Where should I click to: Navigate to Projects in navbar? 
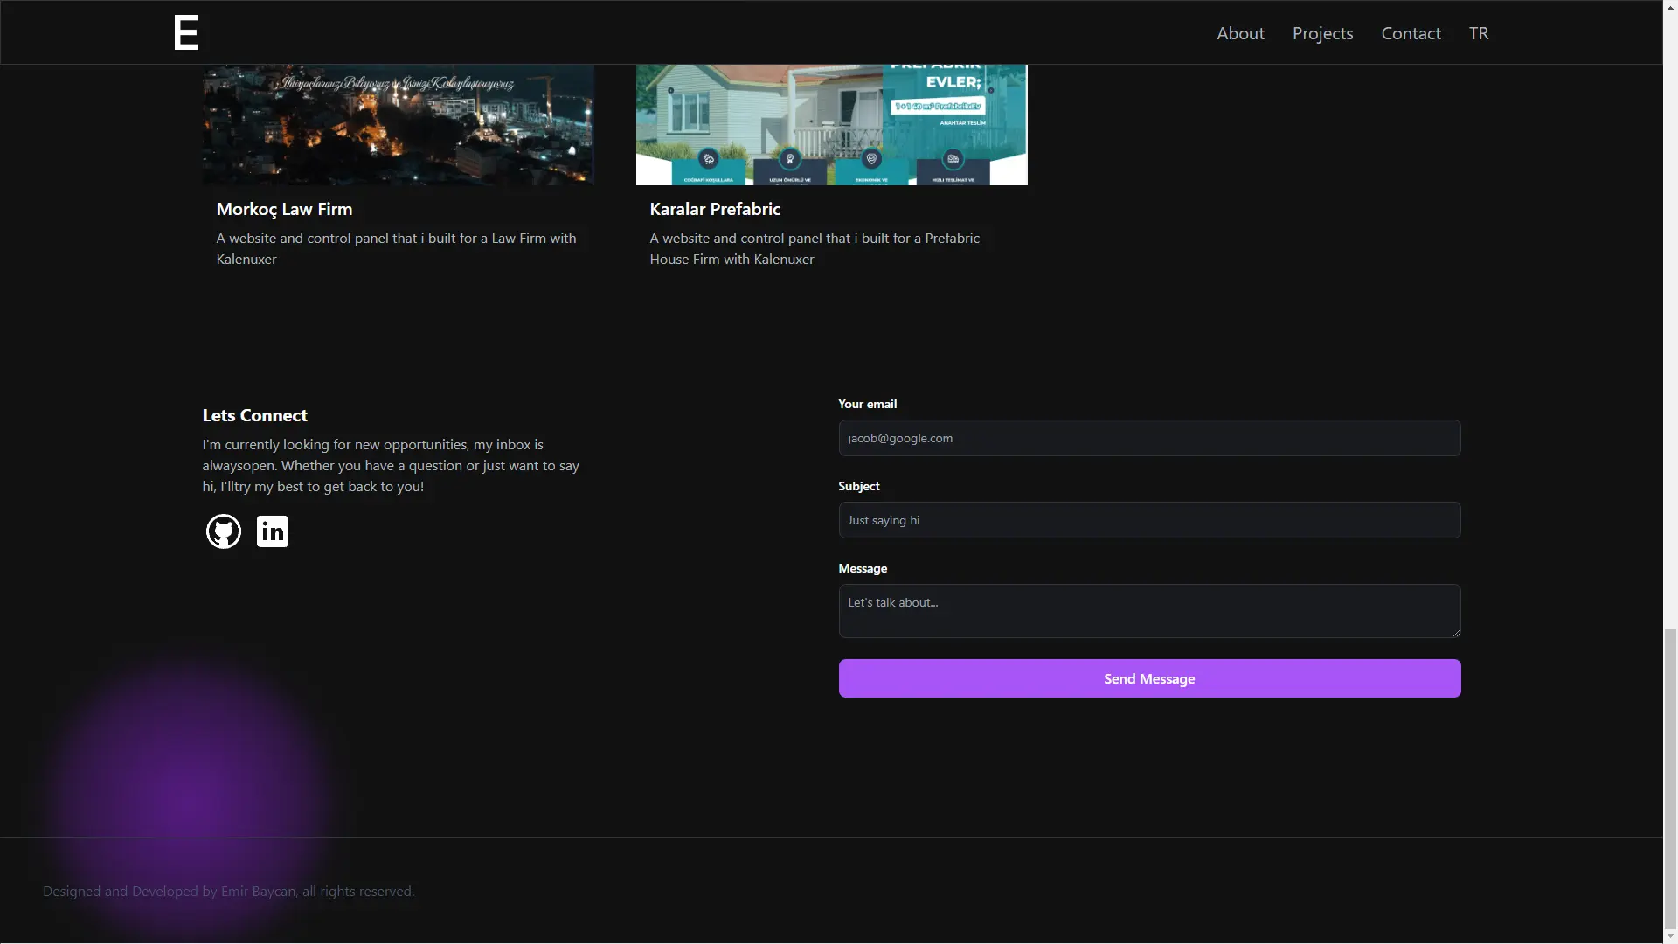point(1322,33)
